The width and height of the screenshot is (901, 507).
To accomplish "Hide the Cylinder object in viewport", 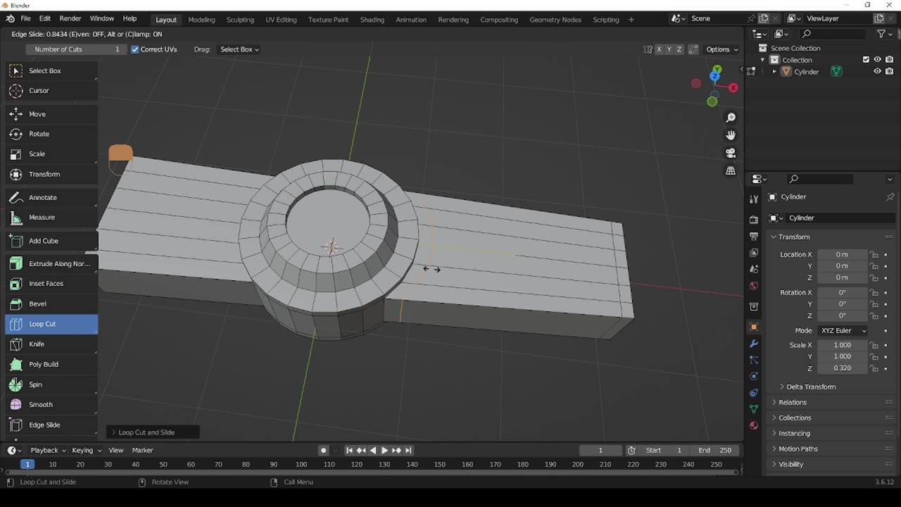I will click(x=877, y=71).
